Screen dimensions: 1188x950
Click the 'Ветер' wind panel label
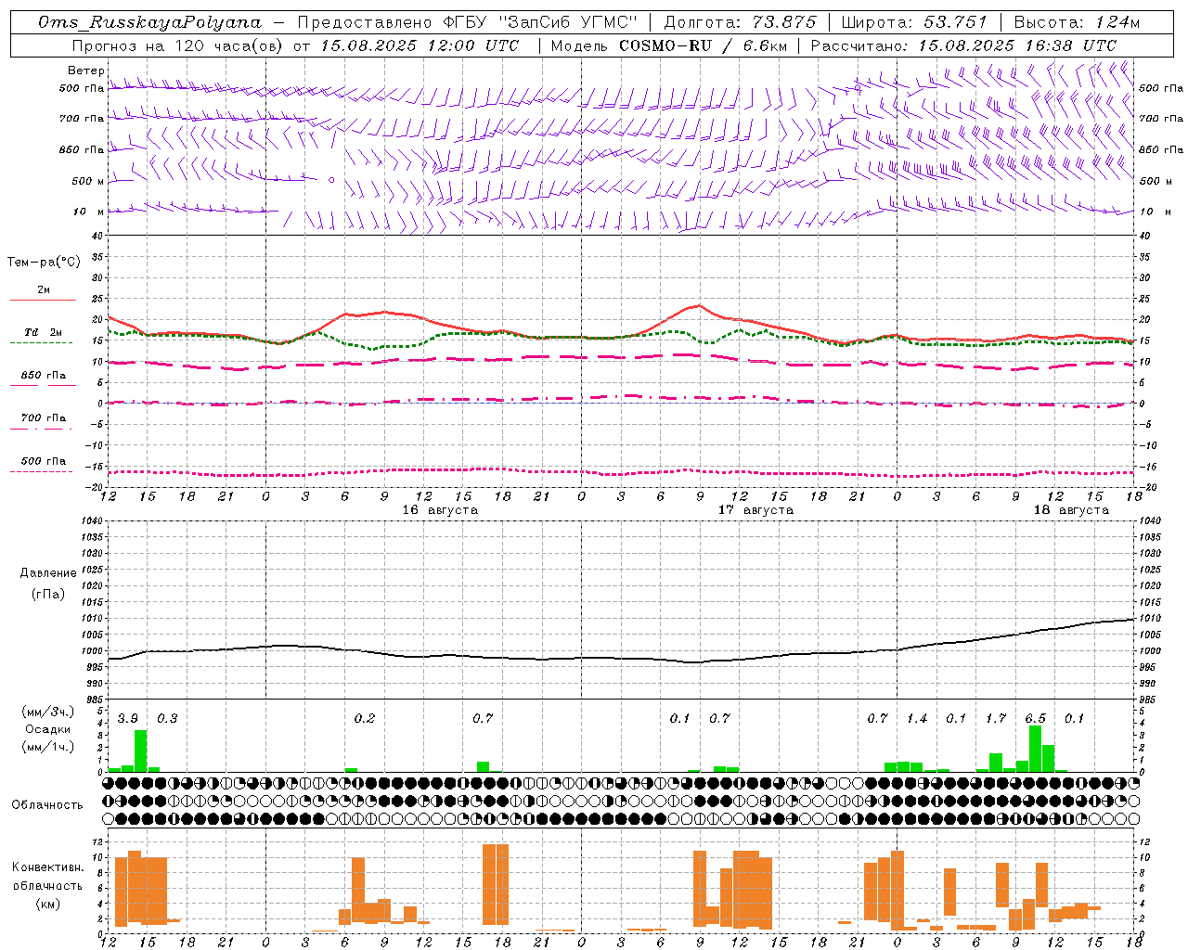tap(86, 71)
